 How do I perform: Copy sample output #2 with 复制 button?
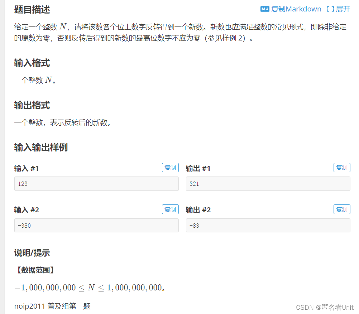342,209
